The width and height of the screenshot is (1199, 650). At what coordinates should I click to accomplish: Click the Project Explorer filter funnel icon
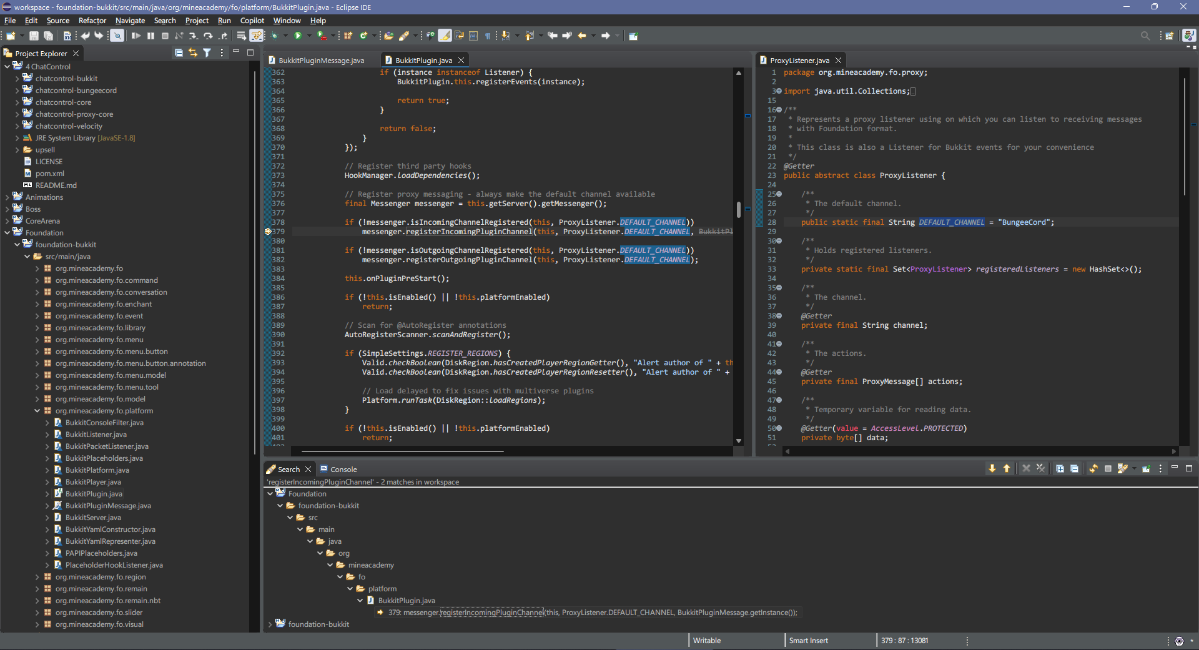[x=207, y=53]
